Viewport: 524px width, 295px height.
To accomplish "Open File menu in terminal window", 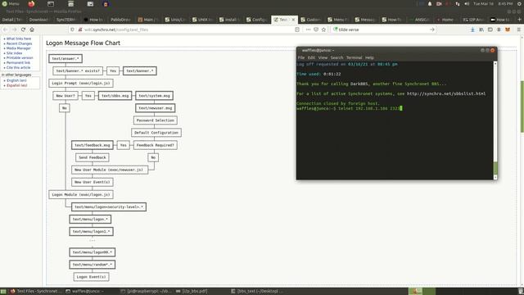I will 301,57.
